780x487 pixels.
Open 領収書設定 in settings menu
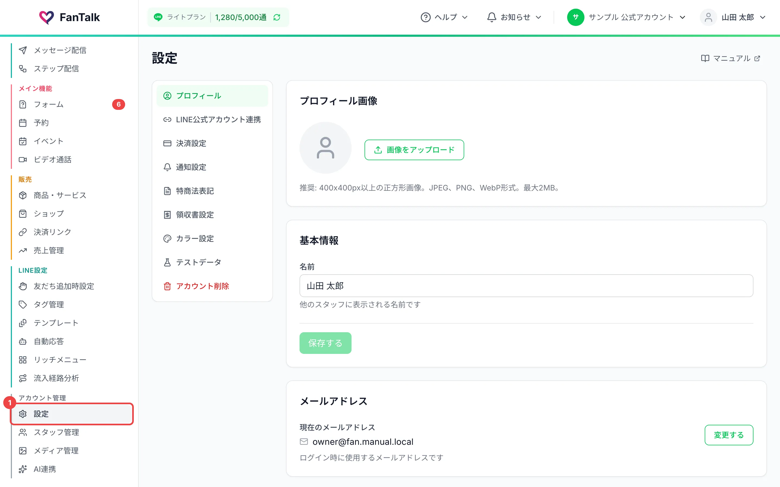[x=212, y=215]
